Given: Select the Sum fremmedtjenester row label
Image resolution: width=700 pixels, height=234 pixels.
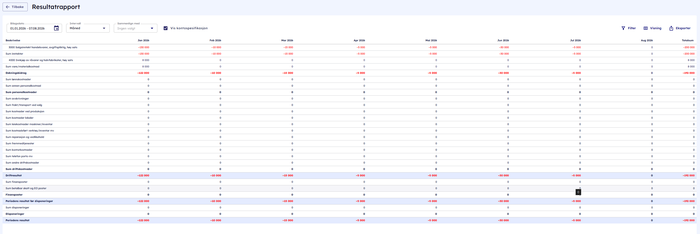Looking at the screenshot, I should coord(20,144).
